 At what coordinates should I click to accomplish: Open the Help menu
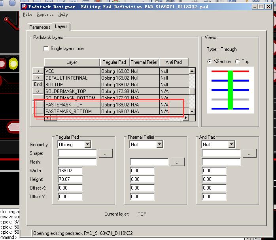(63, 15)
